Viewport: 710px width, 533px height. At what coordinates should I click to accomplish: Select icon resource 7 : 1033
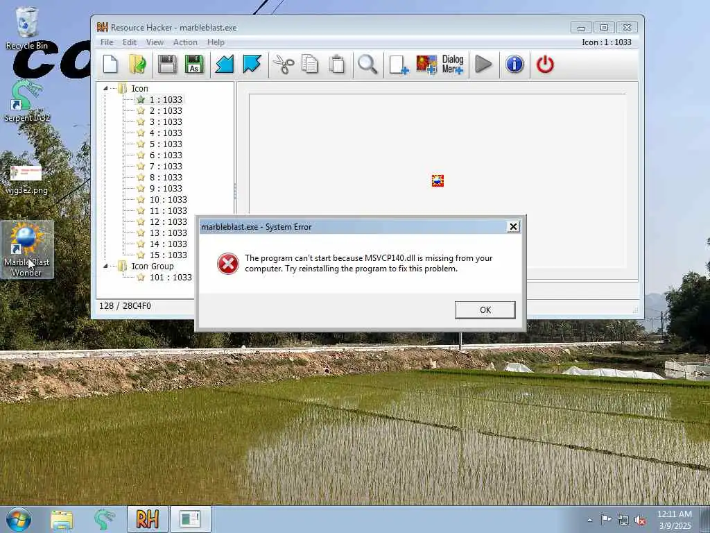point(166,167)
